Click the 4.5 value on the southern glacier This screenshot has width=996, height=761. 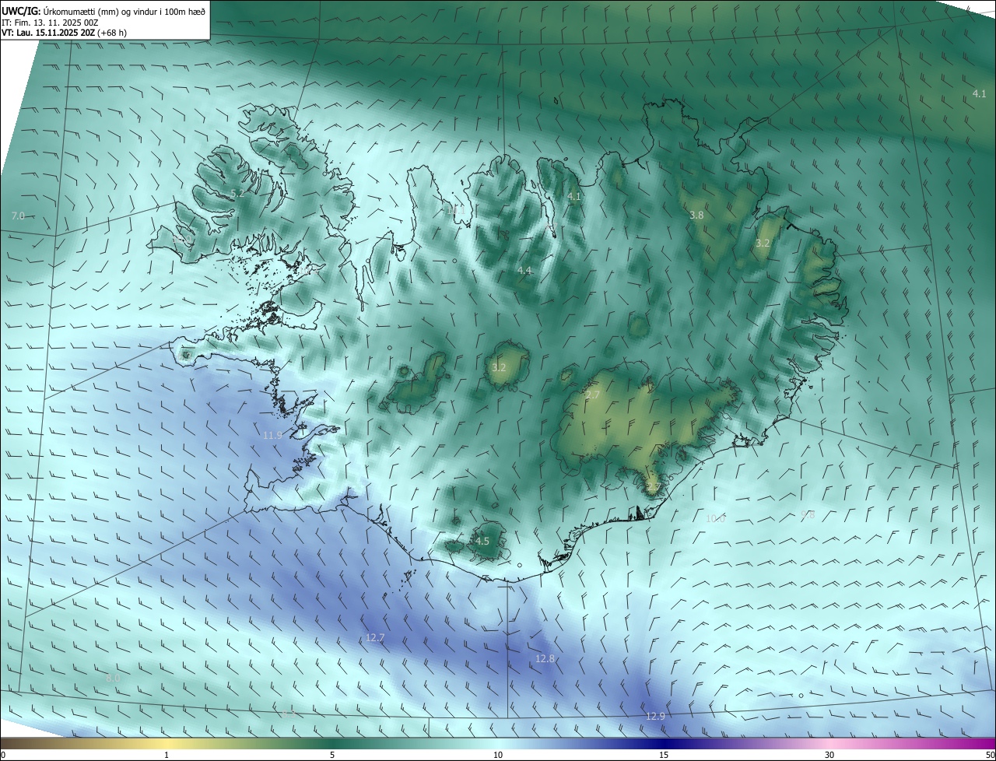click(482, 541)
